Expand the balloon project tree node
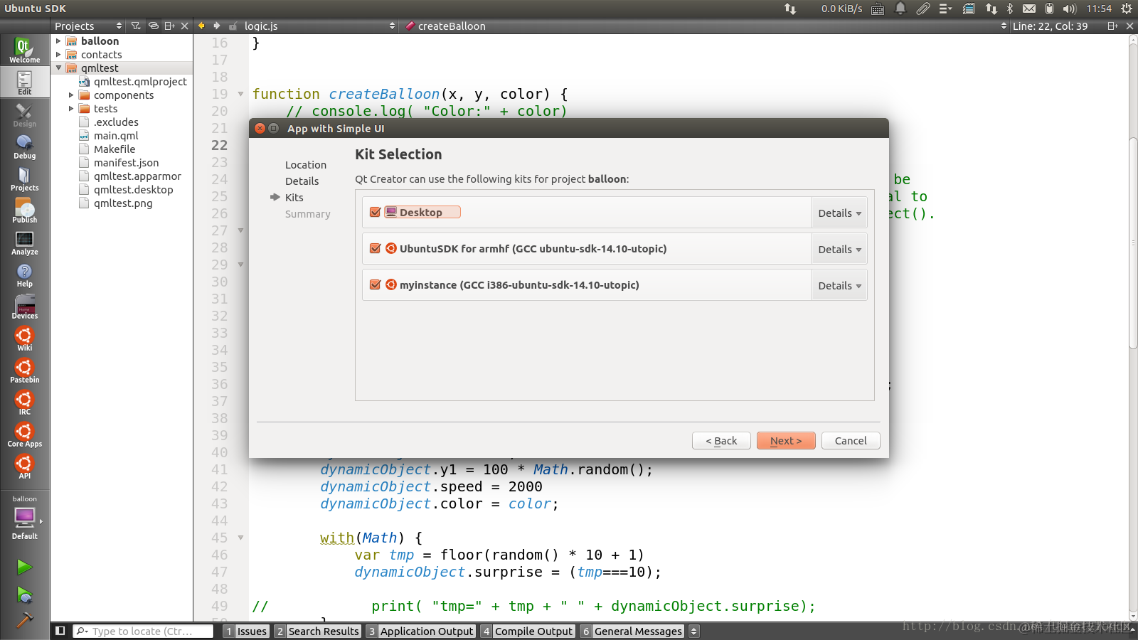 [58, 41]
